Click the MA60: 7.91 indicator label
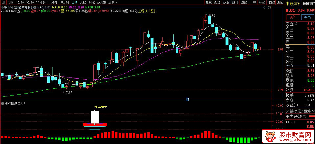The image size is (315, 144). 93,7
